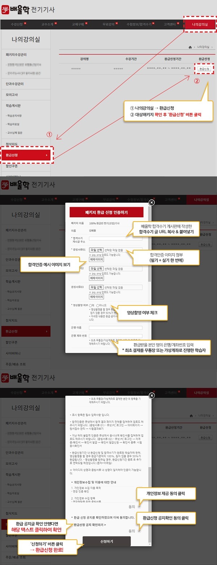Select the red 나의강의실 tab on the undimmed page
The image size is (217, 565).
(x=200, y=24)
